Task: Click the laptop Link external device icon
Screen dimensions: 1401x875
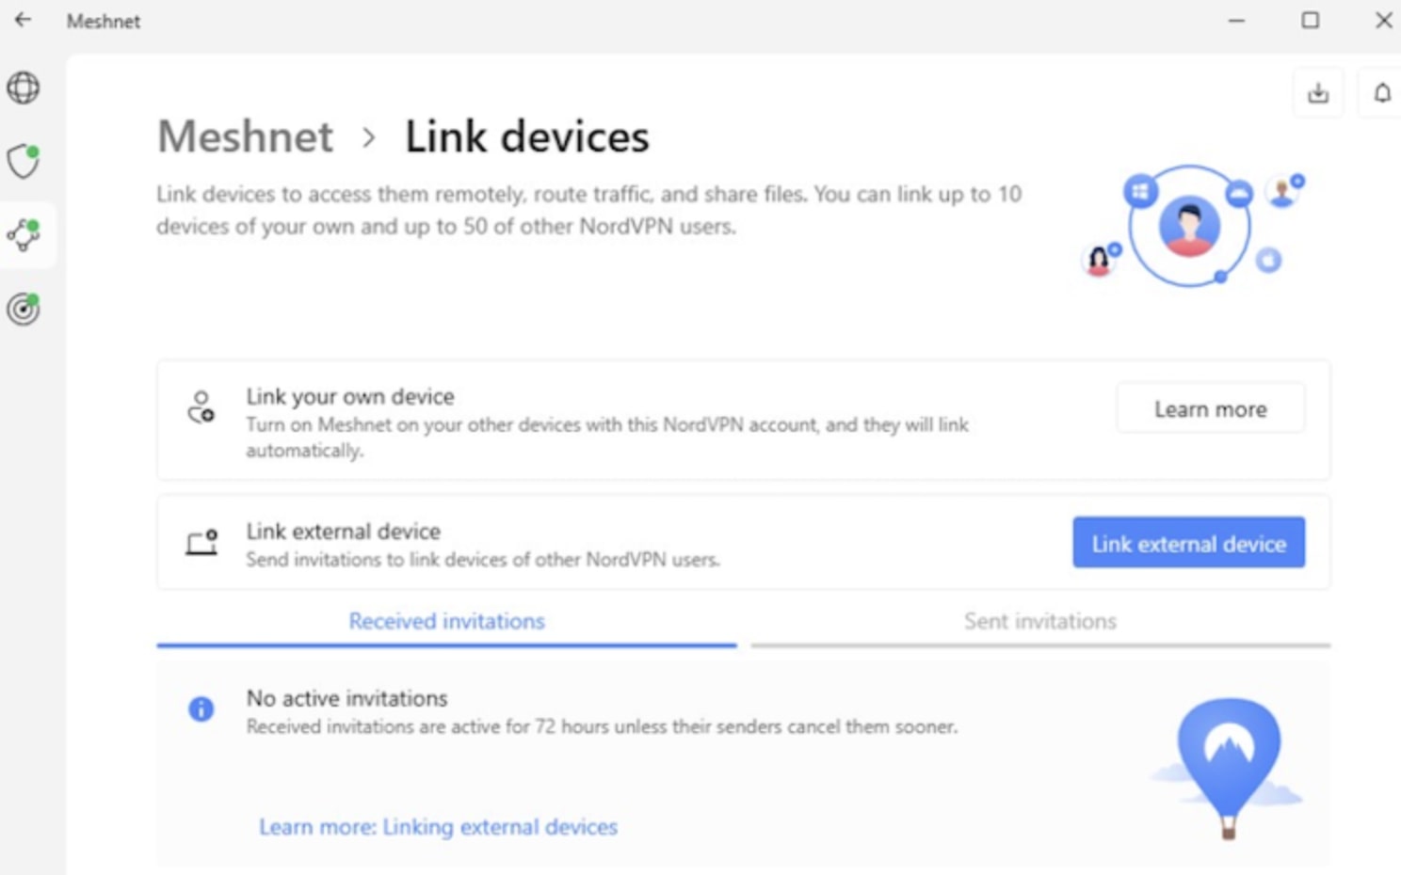Action: (x=201, y=543)
